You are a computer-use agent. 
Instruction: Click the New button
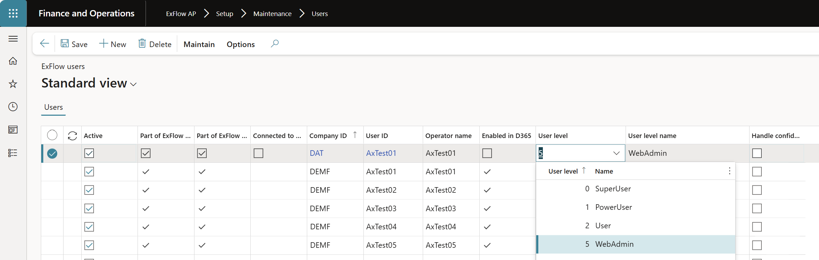112,44
